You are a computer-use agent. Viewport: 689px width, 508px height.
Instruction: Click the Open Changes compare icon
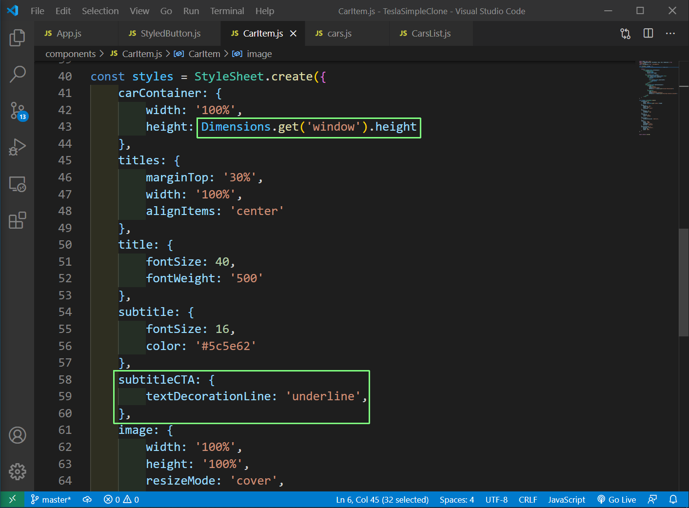625,33
